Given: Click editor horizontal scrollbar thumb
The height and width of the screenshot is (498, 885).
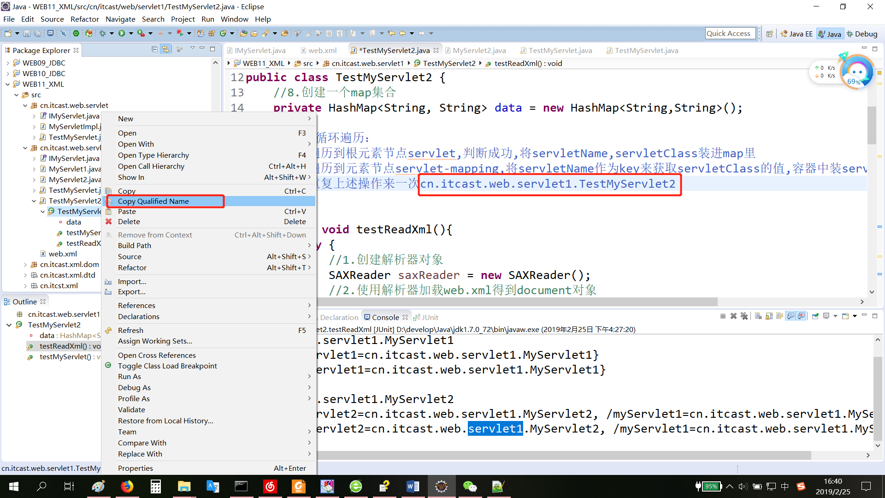Looking at the screenshot, I should (x=516, y=302).
